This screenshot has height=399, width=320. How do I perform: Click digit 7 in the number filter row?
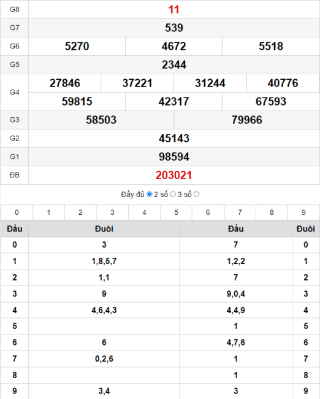(240, 212)
